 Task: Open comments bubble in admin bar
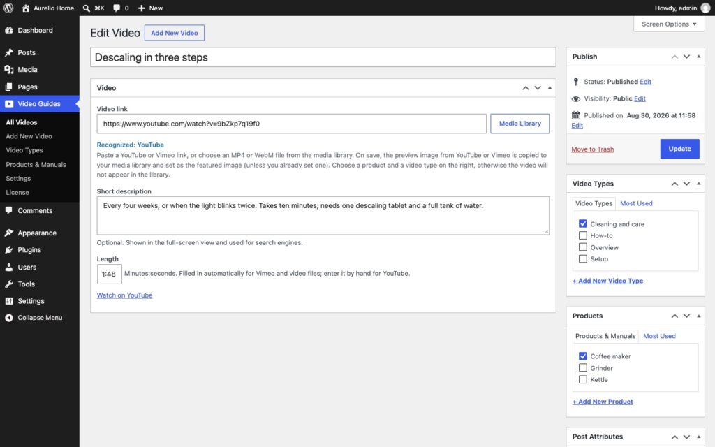[117, 8]
